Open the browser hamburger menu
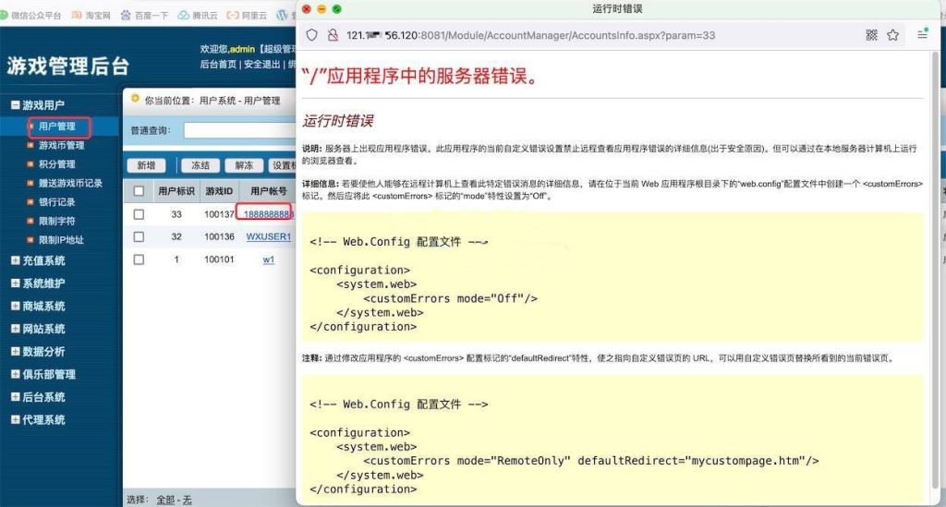This screenshot has width=946, height=507. pos(922,35)
